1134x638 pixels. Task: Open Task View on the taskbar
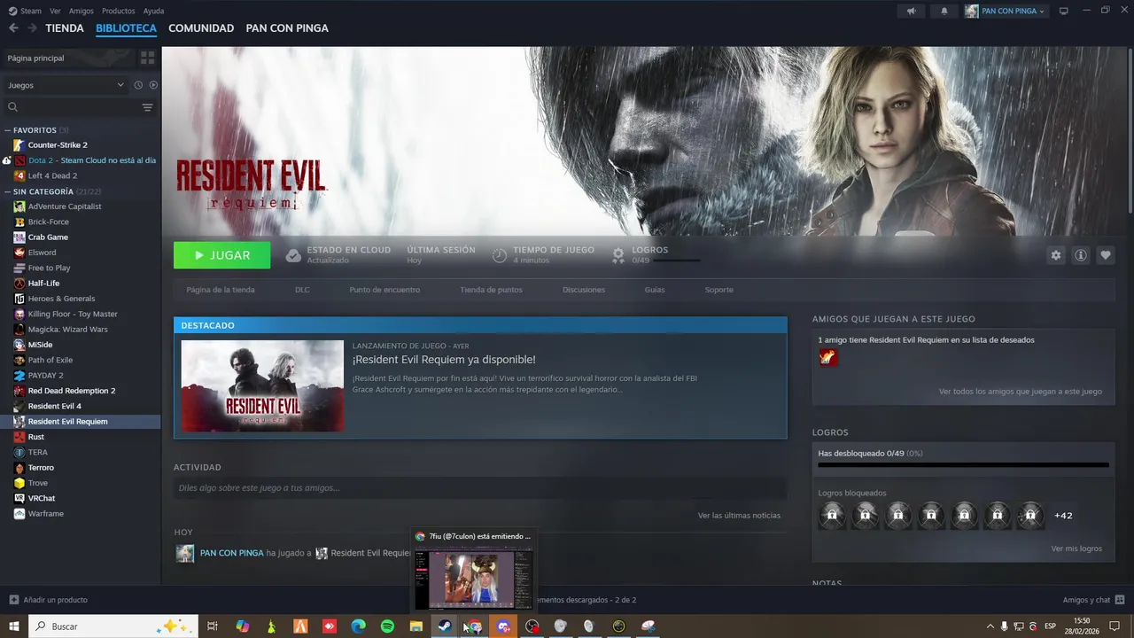coord(213,626)
